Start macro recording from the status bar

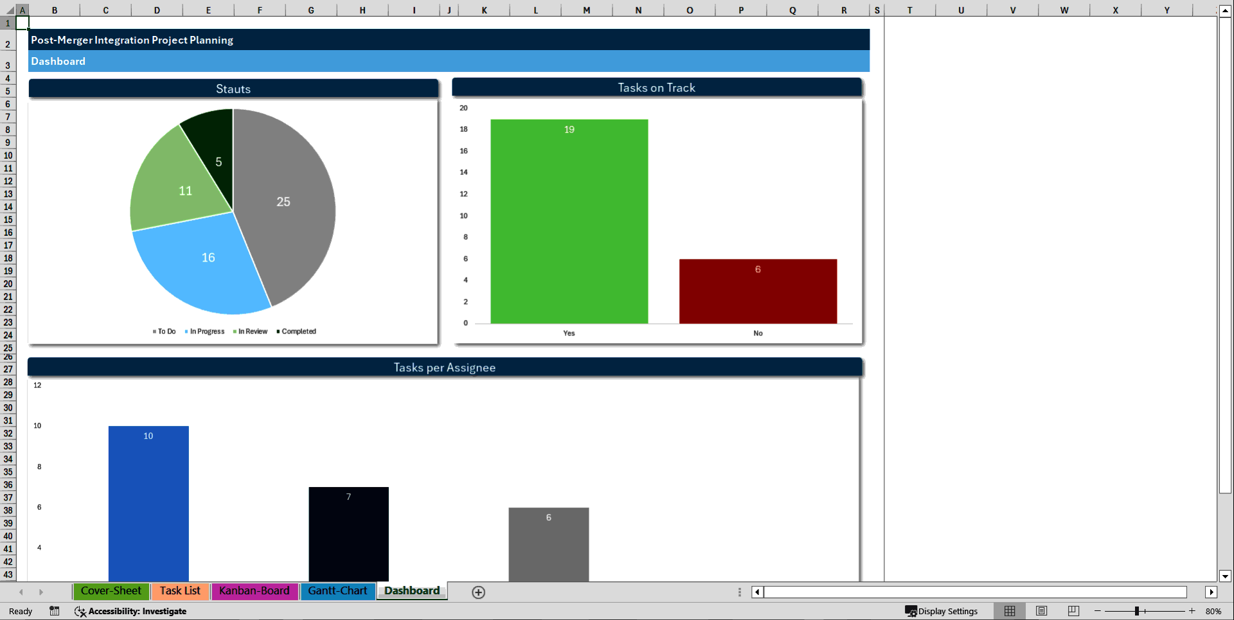point(55,611)
